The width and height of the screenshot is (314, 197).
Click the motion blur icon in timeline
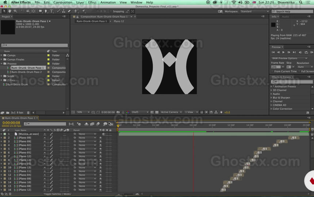click(98, 124)
